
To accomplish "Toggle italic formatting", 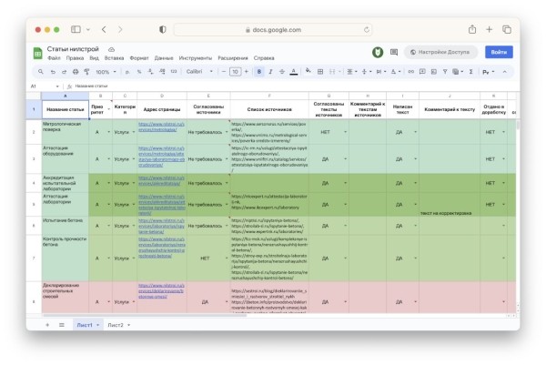I will (x=268, y=71).
